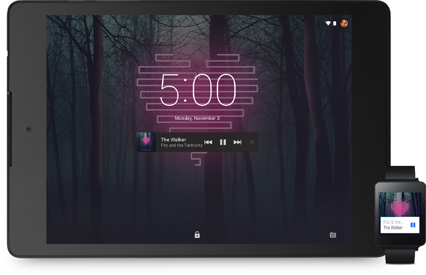The width and height of the screenshot is (426, 275).
Task: Open the user profile avatar
Action: click(x=344, y=23)
